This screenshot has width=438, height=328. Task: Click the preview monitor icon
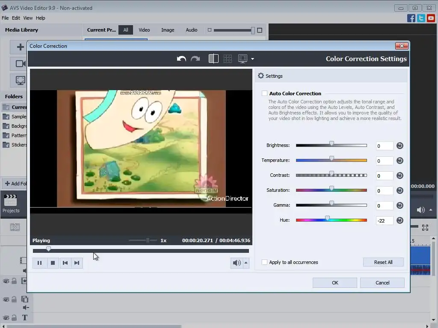(x=243, y=59)
